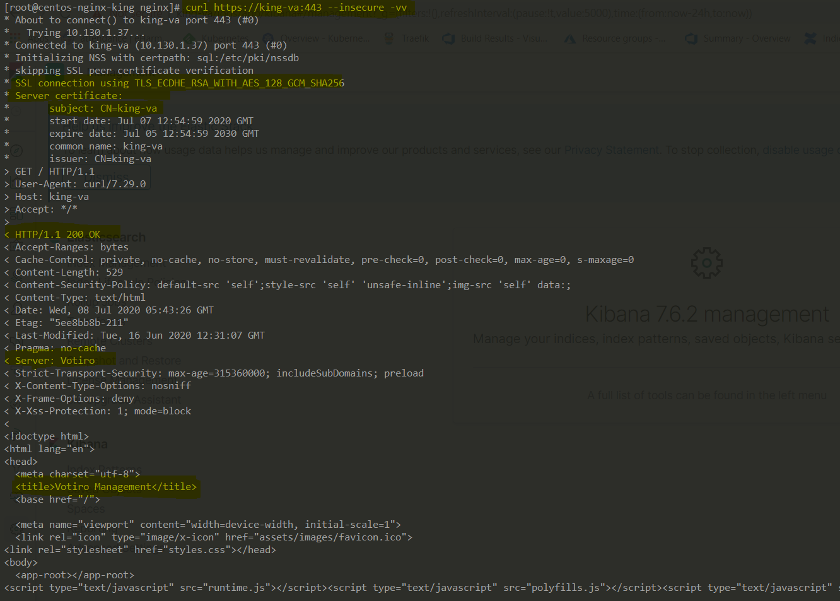
Task: Click the Privacy Statement link in background Kibana page
Action: pyautogui.click(x=612, y=150)
